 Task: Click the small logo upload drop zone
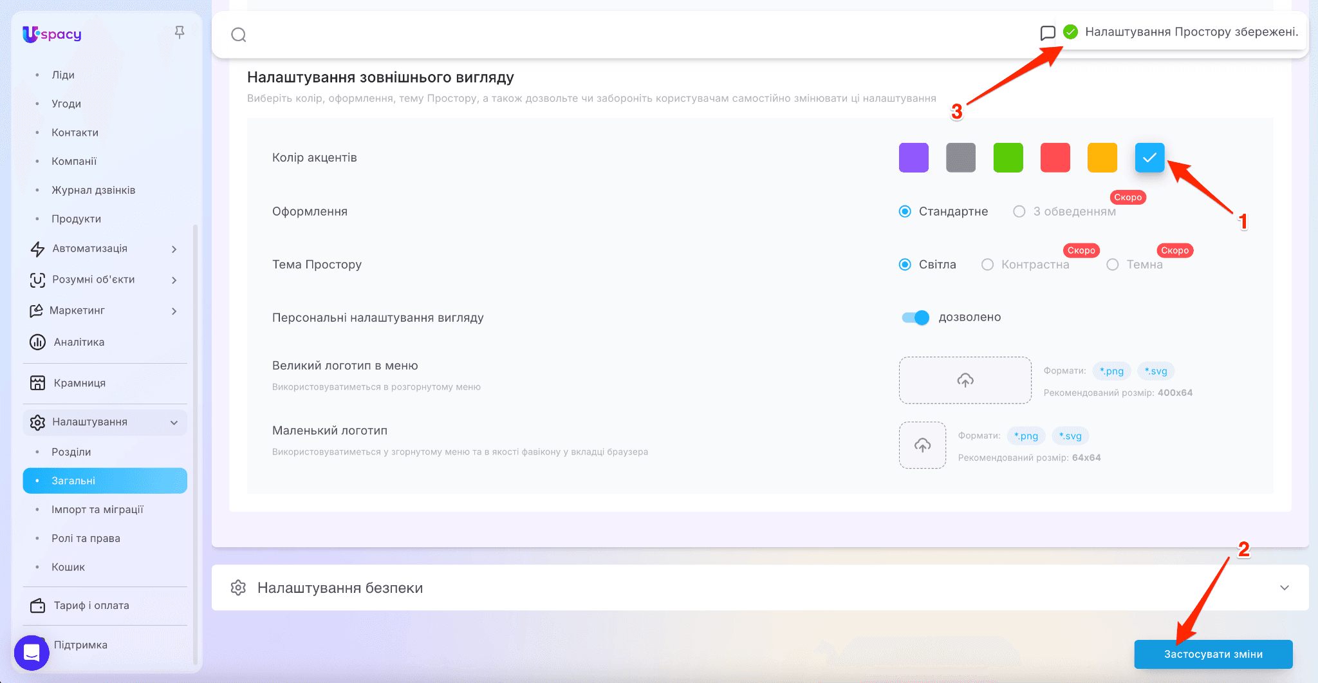coord(922,445)
